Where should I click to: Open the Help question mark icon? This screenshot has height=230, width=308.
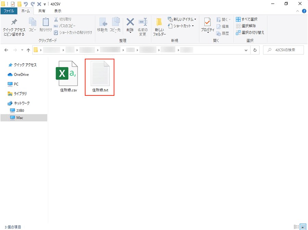click(304, 11)
